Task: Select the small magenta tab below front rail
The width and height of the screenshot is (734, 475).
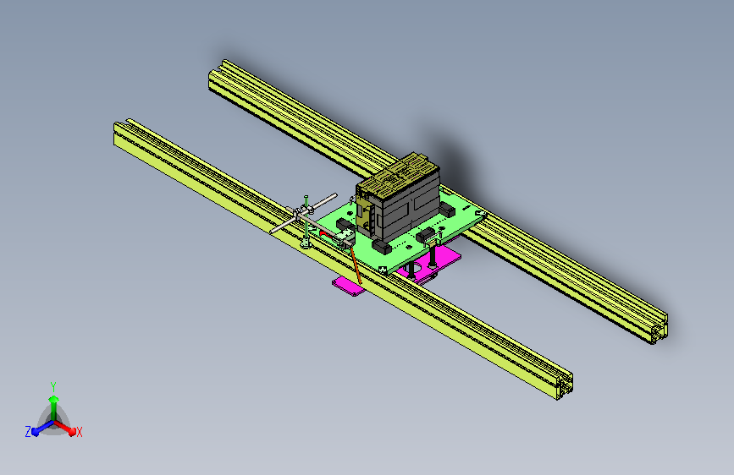Action: [x=348, y=287]
